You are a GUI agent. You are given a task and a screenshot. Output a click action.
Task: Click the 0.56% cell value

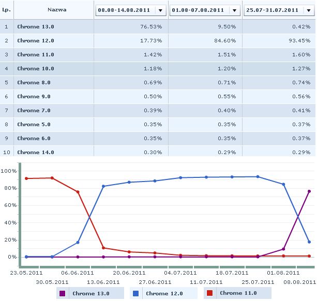(301, 96)
